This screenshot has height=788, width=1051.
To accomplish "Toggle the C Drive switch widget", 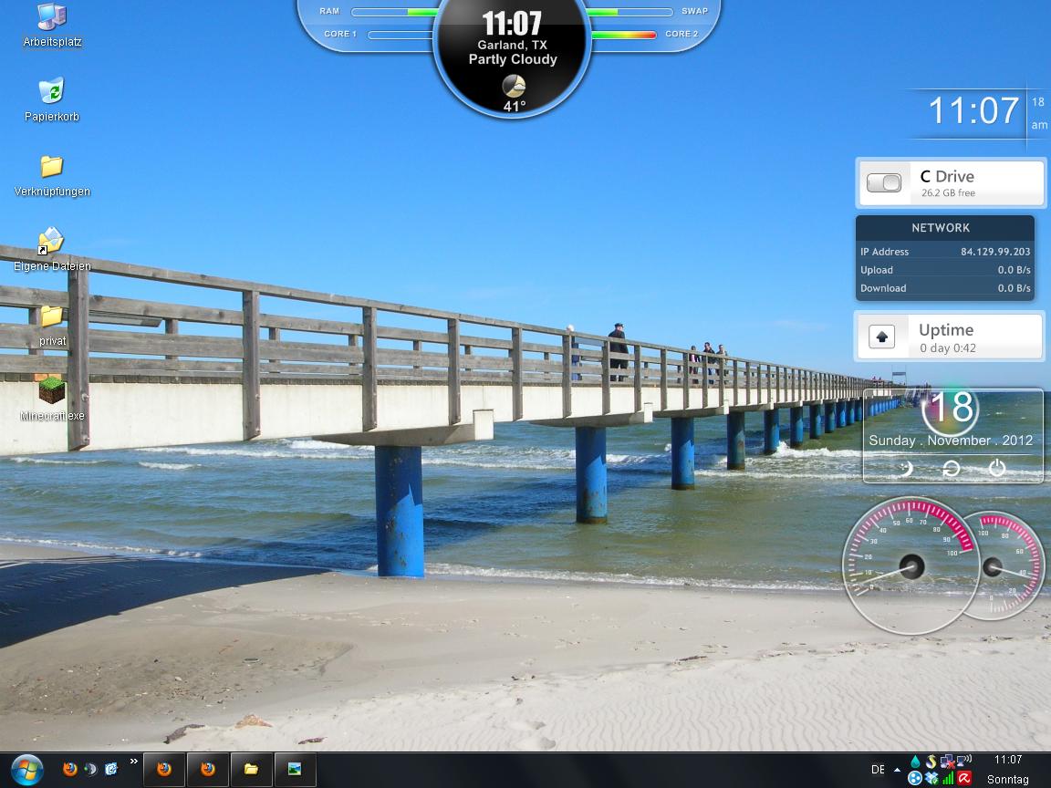I will click(883, 183).
